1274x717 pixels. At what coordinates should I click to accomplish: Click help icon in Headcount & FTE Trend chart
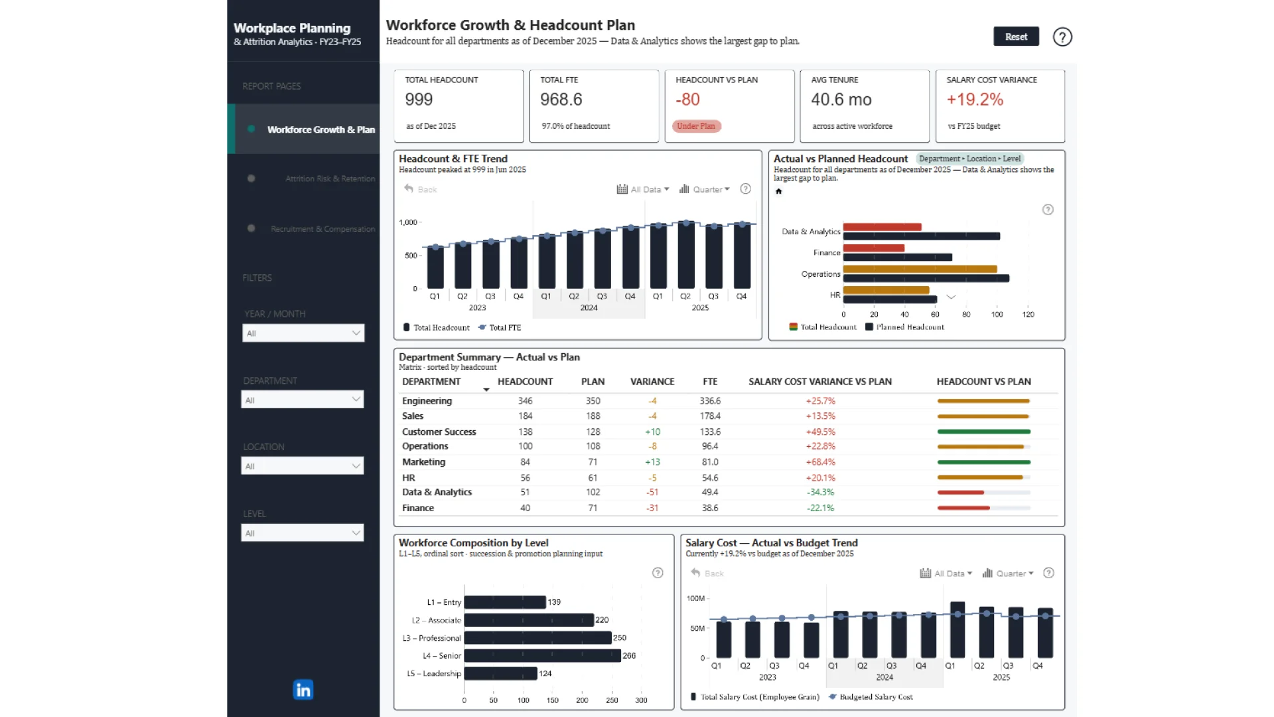point(745,189)
